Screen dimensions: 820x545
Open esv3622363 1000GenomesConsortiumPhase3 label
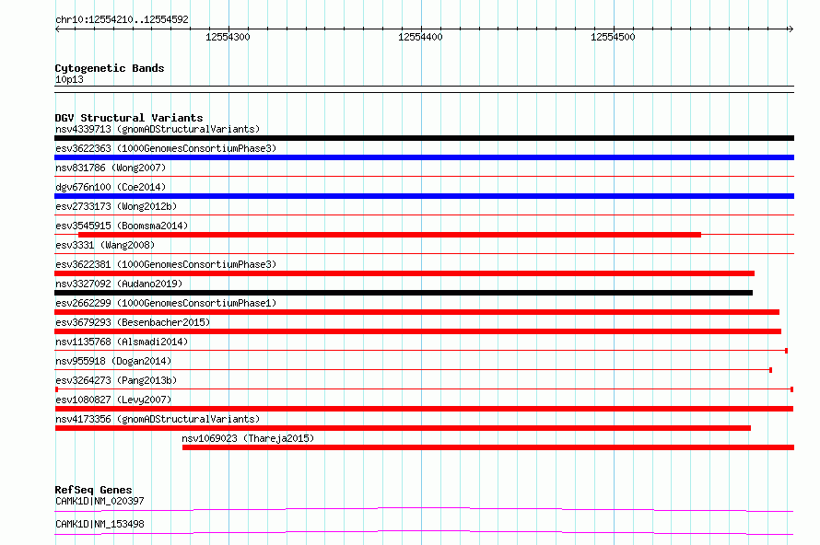point(166,148)
